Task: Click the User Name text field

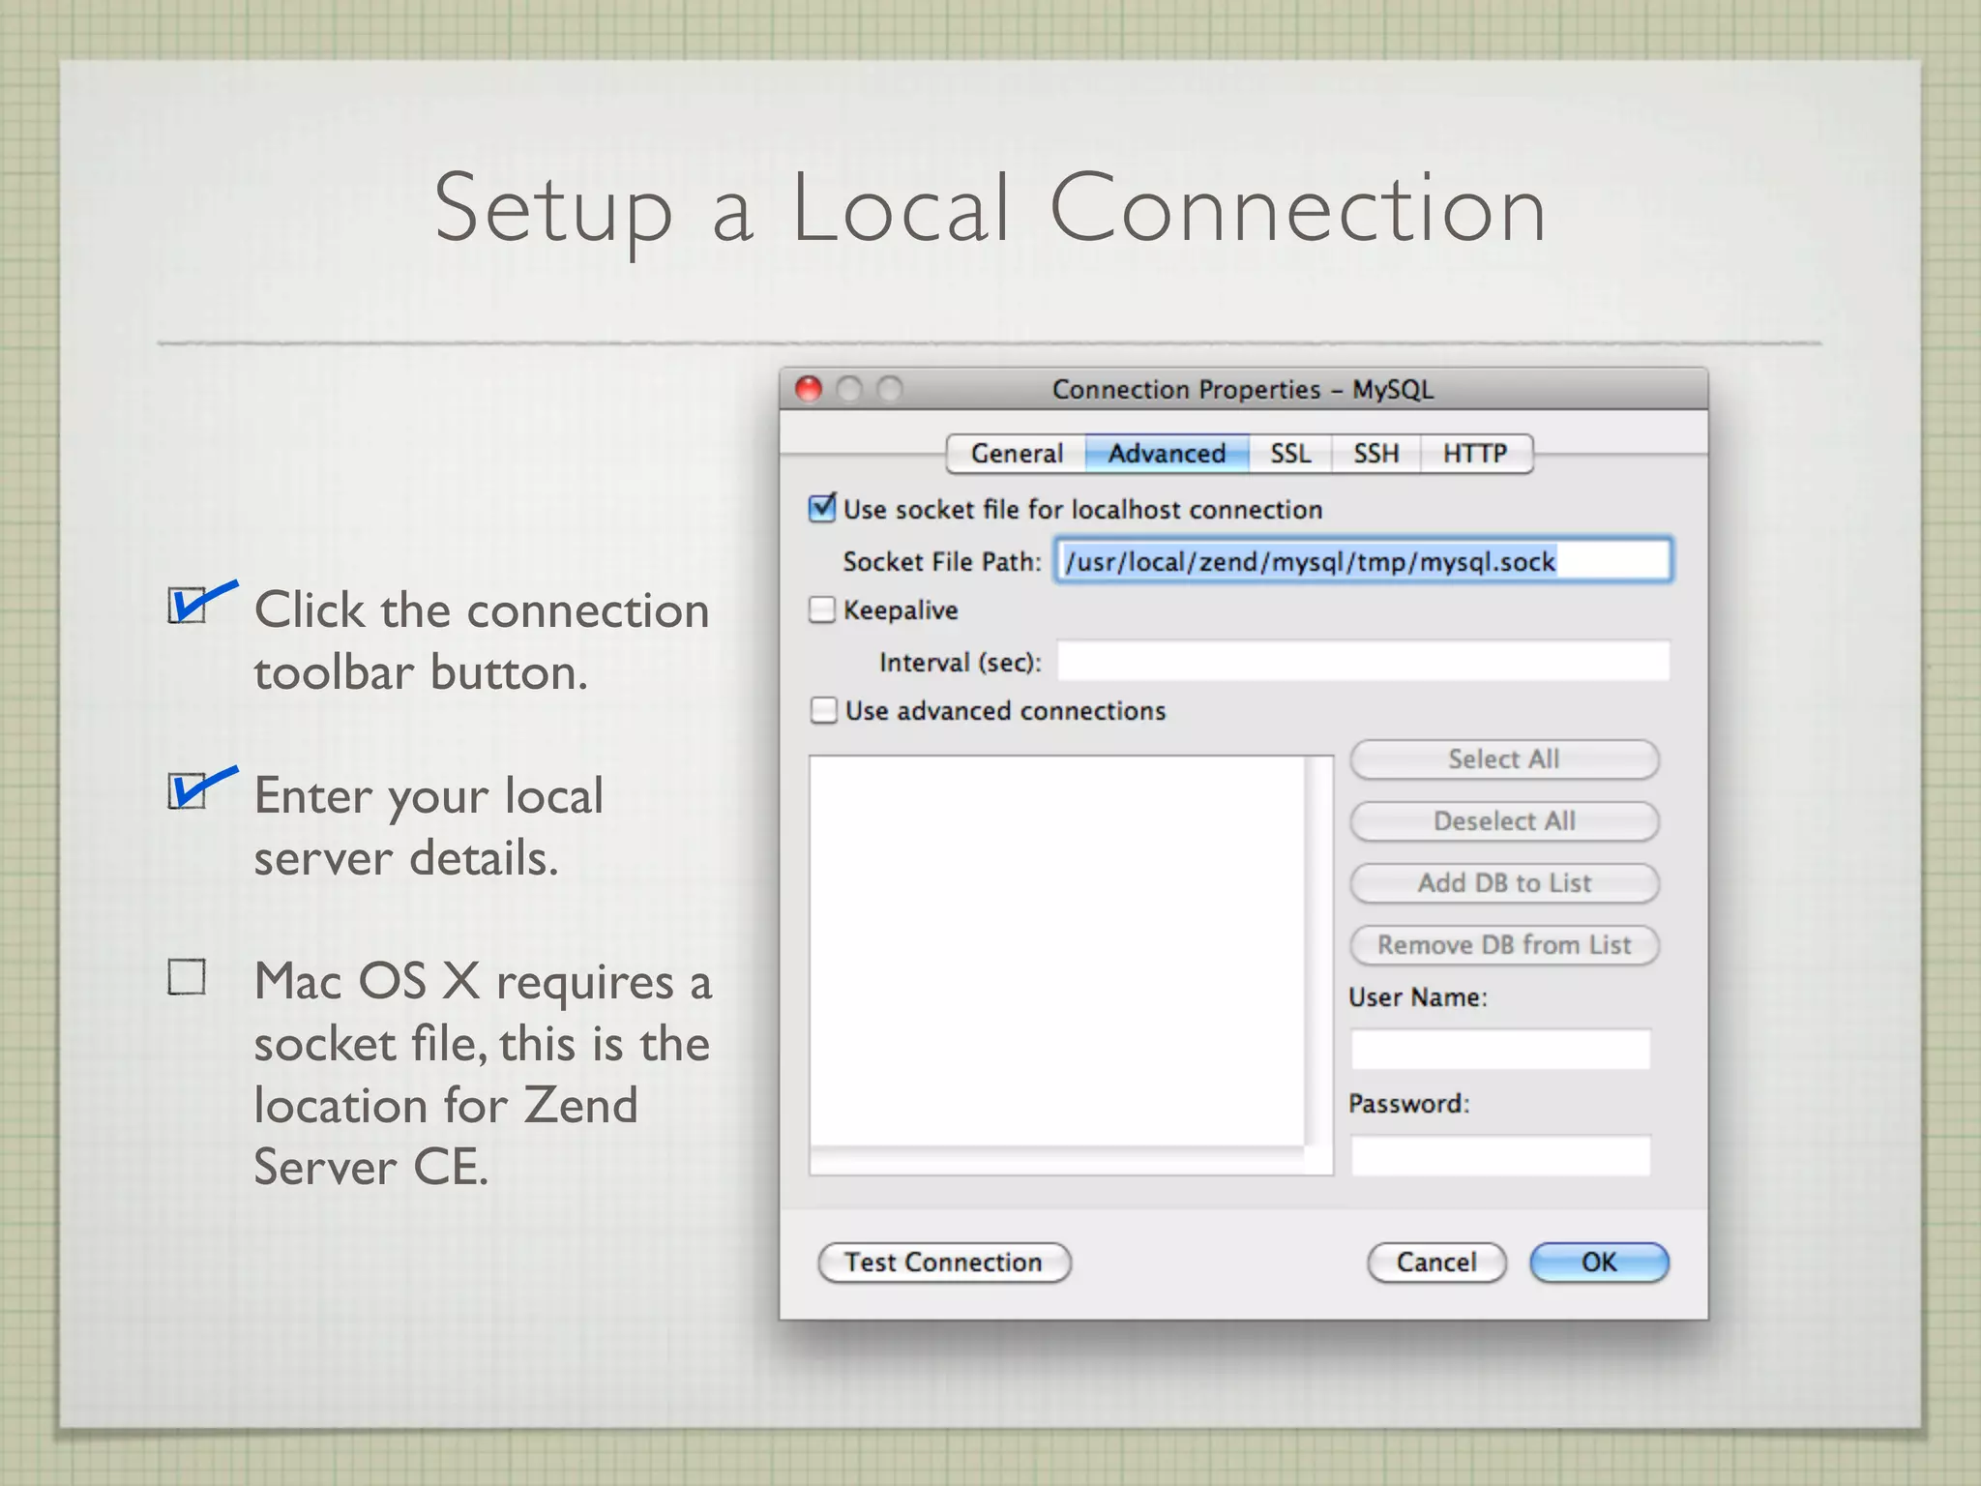Action: coord(1500,1049)
